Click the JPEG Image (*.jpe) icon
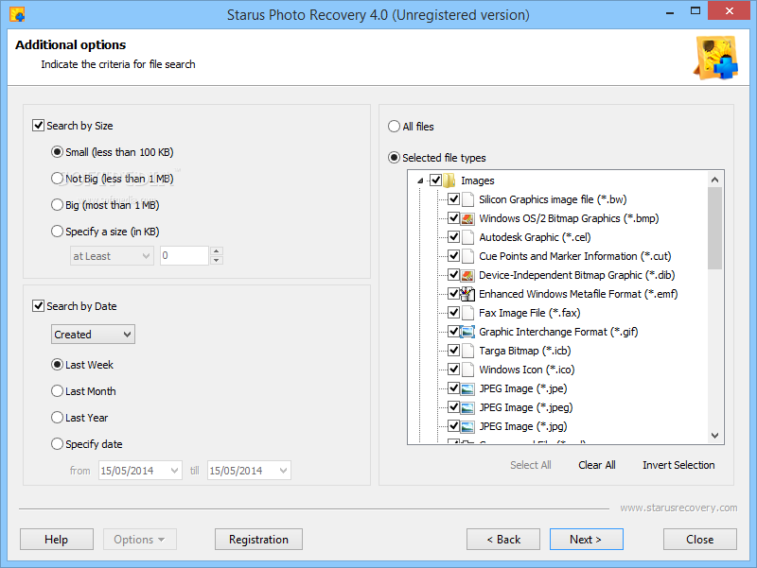Screen dimensions: 757x568 point(467,388)
